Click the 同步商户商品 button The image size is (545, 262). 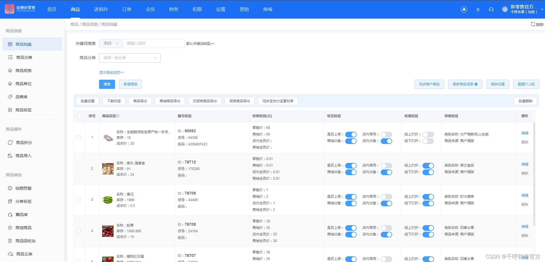pos(429,84)
